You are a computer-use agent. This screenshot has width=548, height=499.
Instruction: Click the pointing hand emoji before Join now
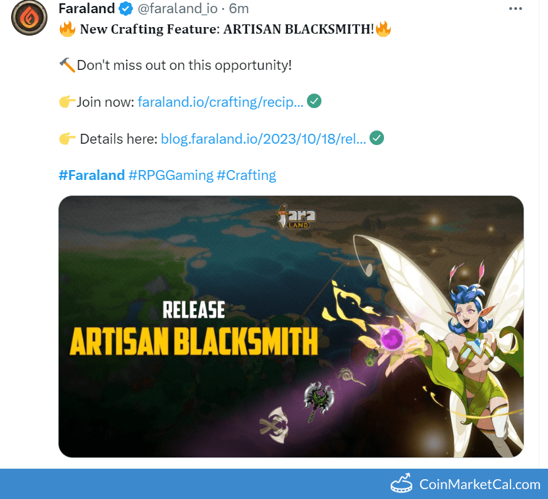pyautogui.click(x=67, y=102)
